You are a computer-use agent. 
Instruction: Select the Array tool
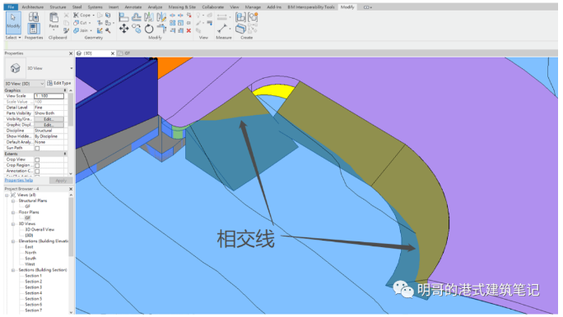pyautogui.click(x=173, y=23)
